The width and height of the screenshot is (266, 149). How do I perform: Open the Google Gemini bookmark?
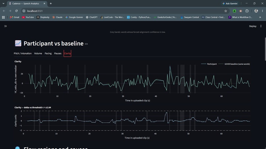coord(74,17)
